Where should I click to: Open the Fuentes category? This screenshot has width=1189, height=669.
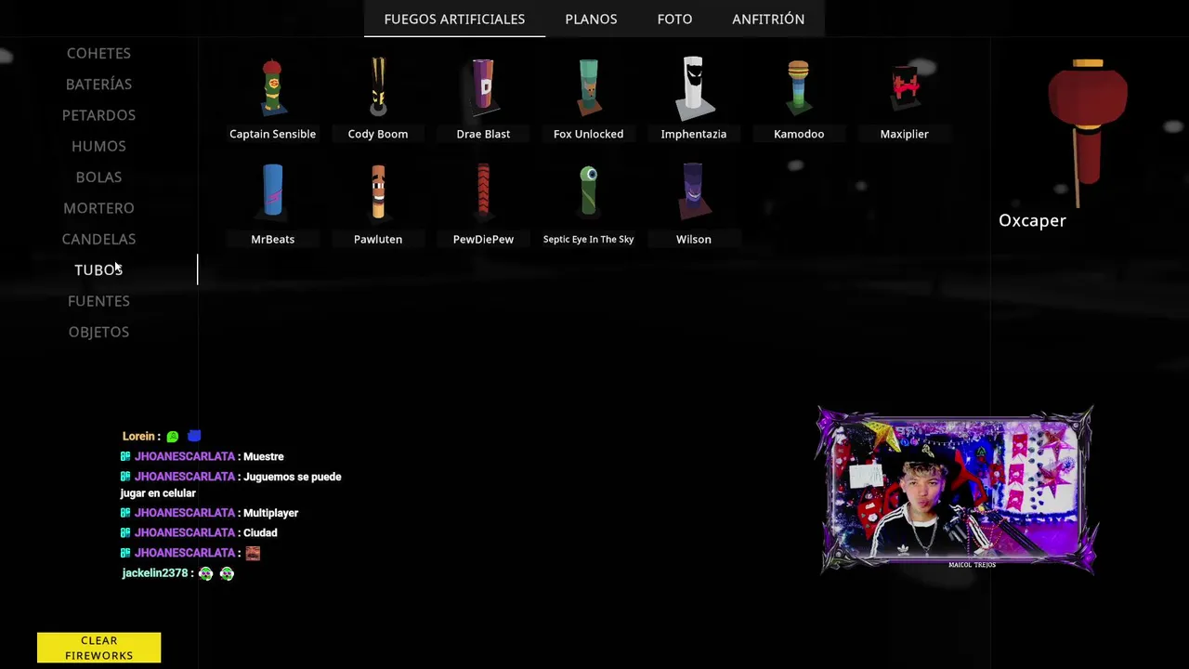point(98,301)
